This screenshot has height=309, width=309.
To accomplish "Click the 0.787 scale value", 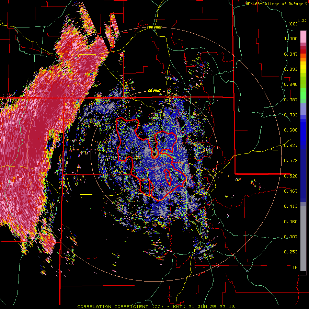I will 291,100.
